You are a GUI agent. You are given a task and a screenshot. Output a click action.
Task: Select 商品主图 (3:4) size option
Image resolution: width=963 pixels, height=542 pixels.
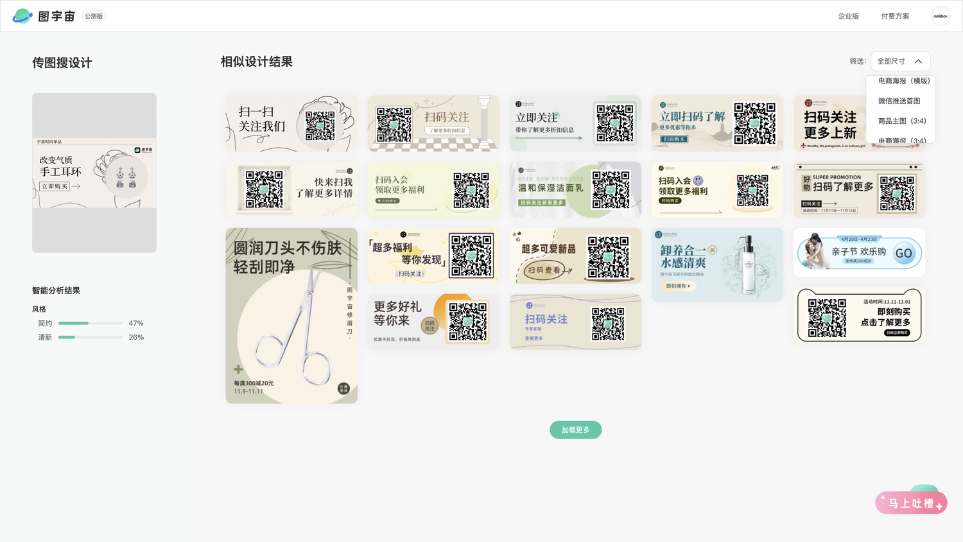[902, 121]
